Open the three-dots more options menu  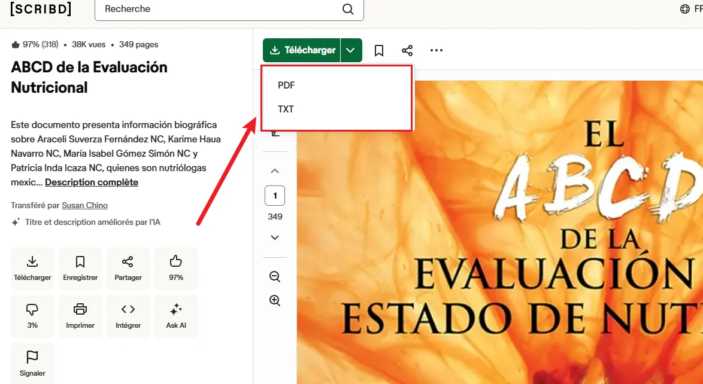[437, 50]
